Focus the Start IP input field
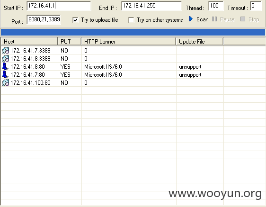 tap(59, 6)
